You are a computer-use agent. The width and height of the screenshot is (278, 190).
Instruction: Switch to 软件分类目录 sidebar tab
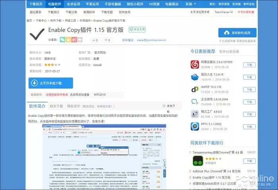click(229, 51)
